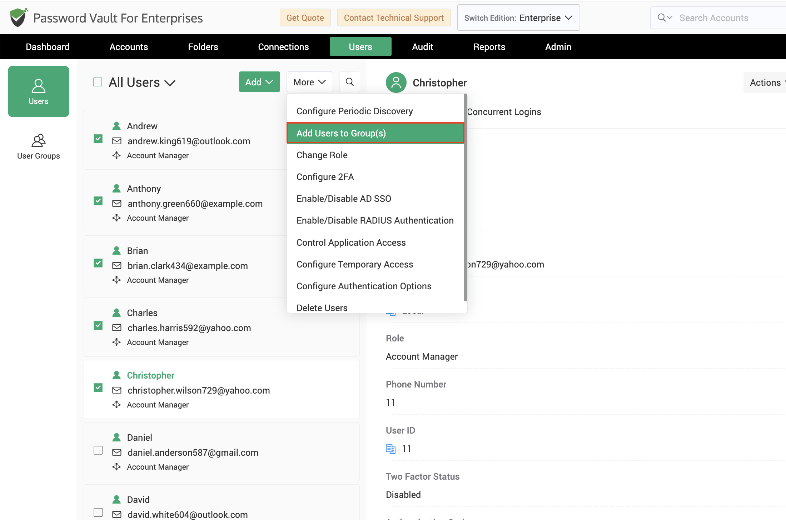Open the Actions dropdown

765,82
